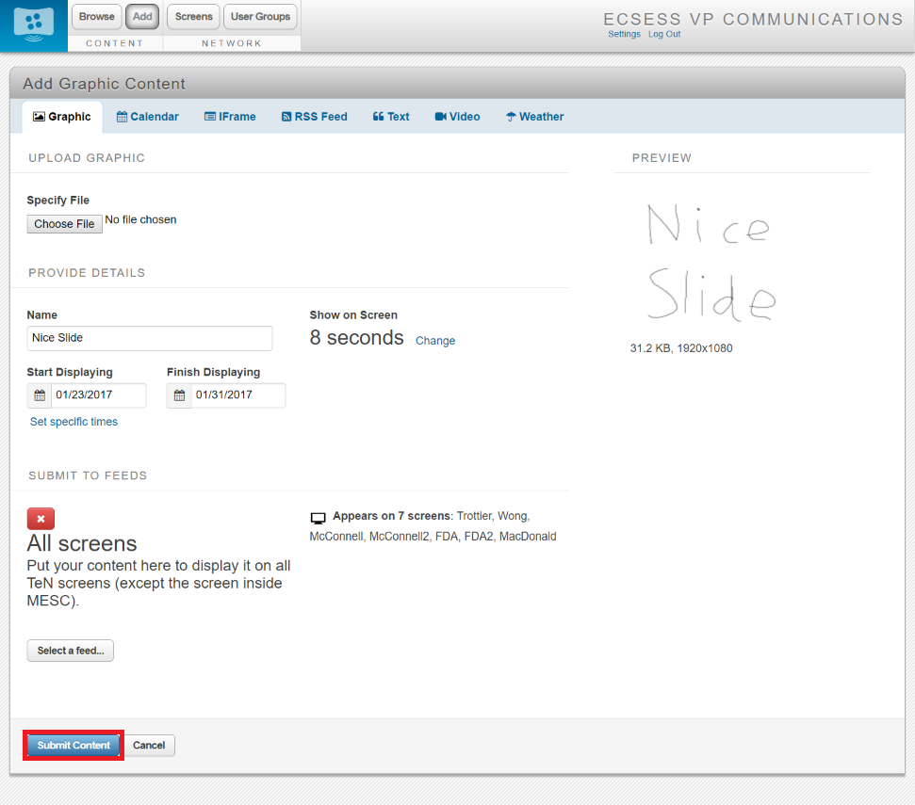Switch to the IFrame tab

pyautogui.click(x=230, y=117)
